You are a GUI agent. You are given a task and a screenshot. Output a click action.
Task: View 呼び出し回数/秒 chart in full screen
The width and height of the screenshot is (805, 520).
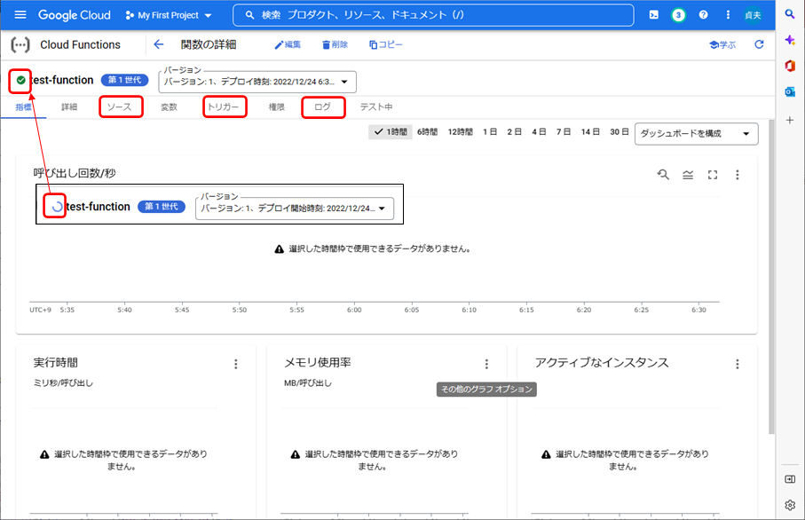712,175
